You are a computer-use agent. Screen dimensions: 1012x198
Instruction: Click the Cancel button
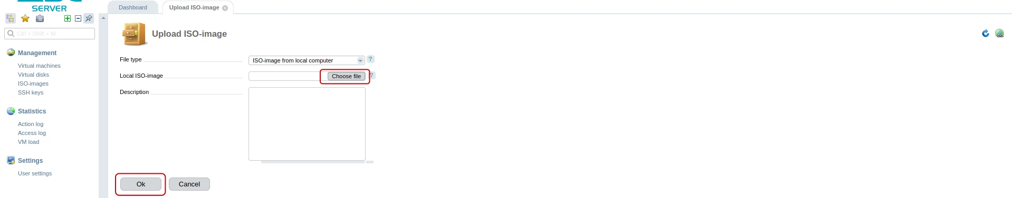[189, 184]
